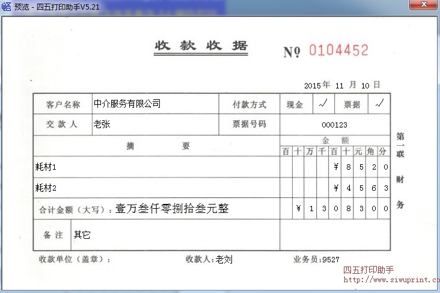Click the 交款人 label cell
This screenshot has width=440, height=293.
pyautogui.click(x=63, y=125)
